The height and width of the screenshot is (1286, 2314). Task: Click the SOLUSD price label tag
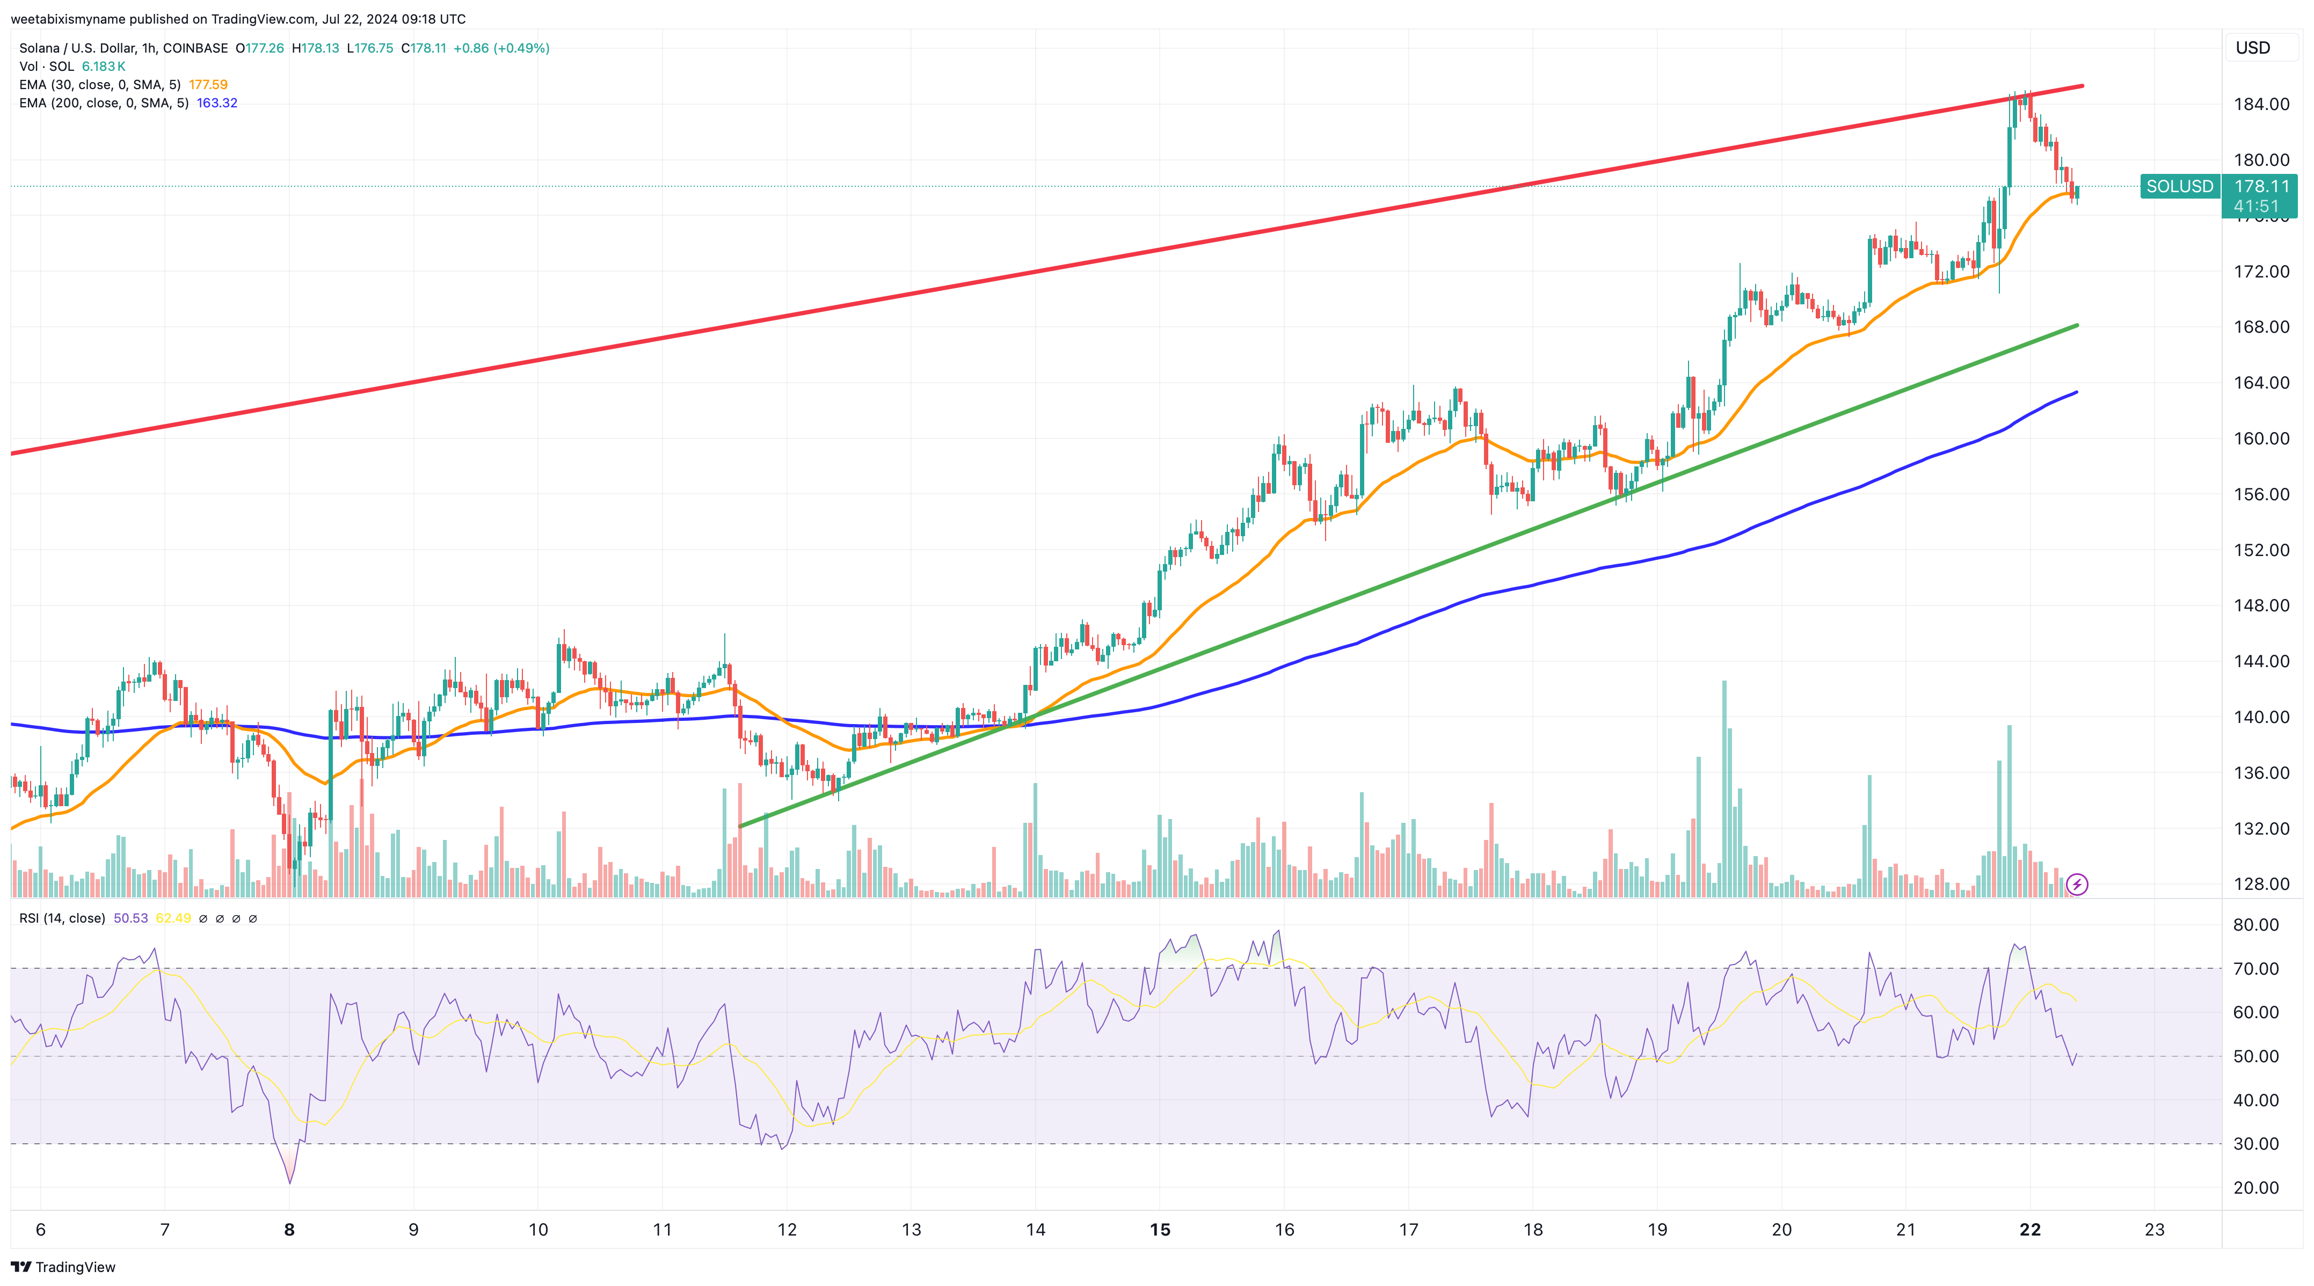[x=2179, y=187]
